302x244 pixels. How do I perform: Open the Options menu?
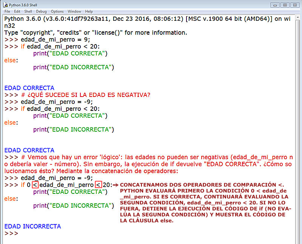[x=57, y=11]
